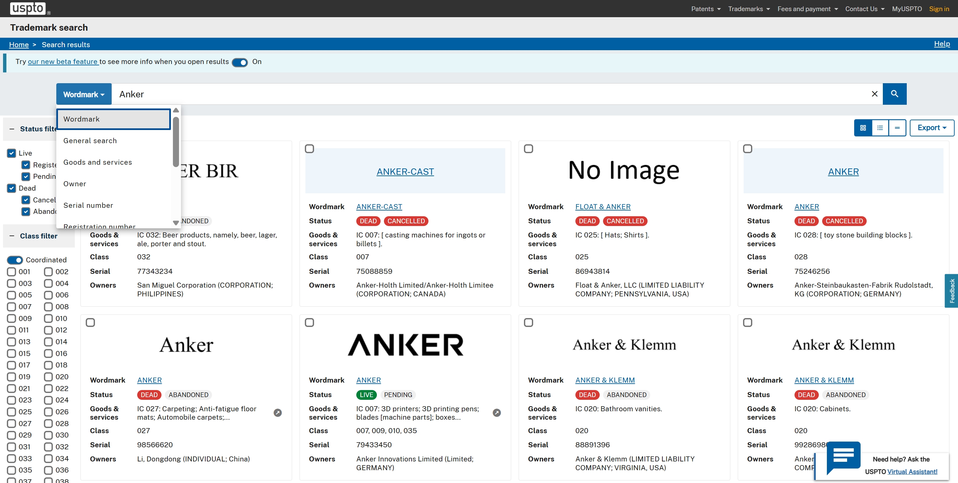The height and width of the screenshot is (483, 958).
Task: Toggle the Coordinated class switch
Action: click(15, 260)
